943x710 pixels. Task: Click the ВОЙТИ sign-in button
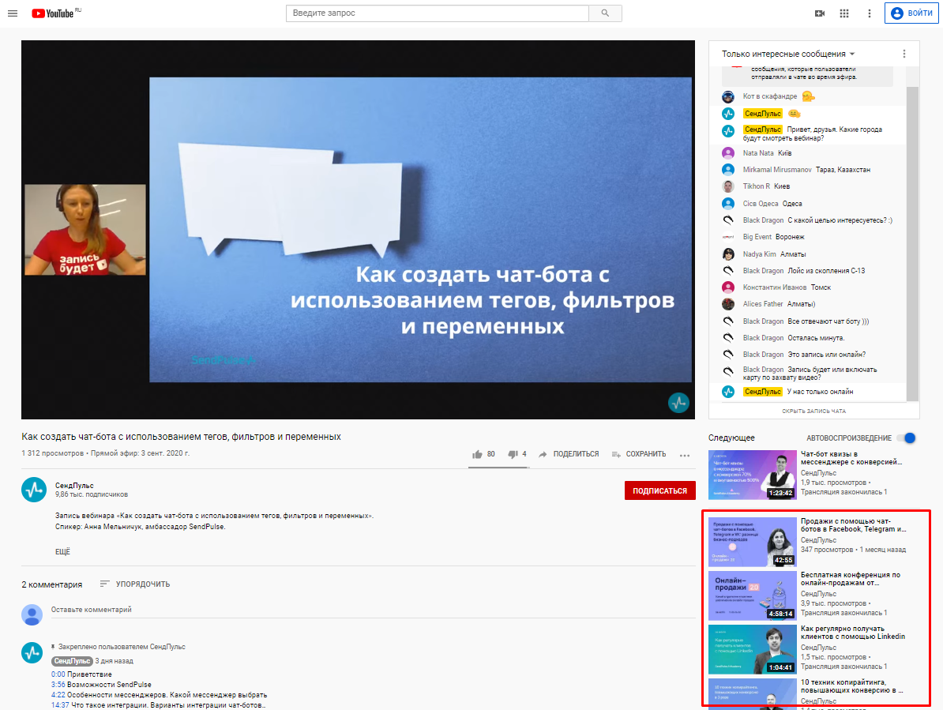coord(911,13)
